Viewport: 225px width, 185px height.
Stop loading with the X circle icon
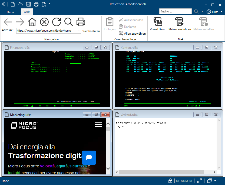coord(44,22)
